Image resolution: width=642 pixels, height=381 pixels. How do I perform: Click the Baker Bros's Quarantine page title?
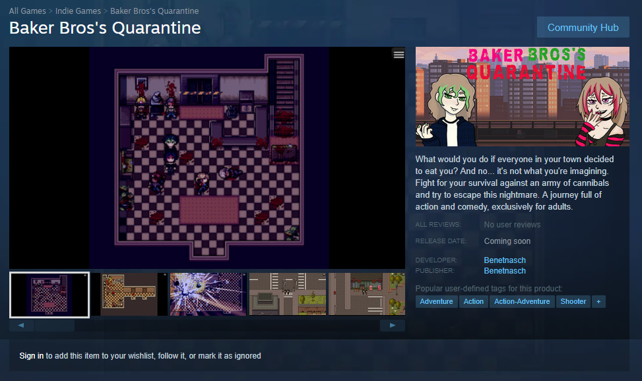coord(105,28)
